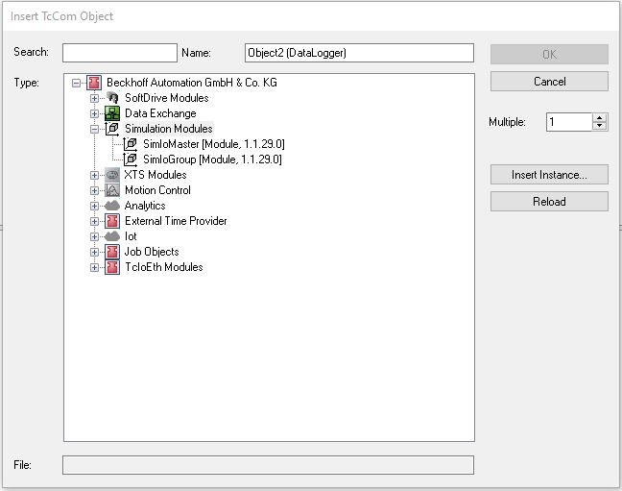Screen dimensions: 622x491
Task: Select the SoftDrive Modules label
Action: [x=167, y=98]
